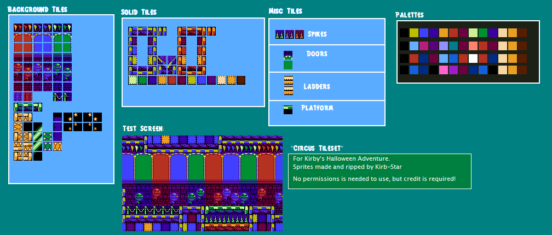
Task: Click the "No permissions is needed" credit line
Action: [x=374, y=179]
